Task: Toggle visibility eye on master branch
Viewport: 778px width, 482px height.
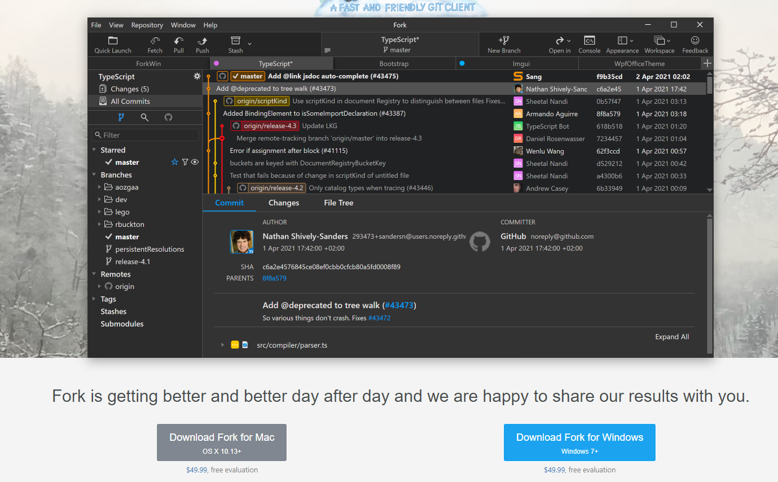Action: click(195, 162)
